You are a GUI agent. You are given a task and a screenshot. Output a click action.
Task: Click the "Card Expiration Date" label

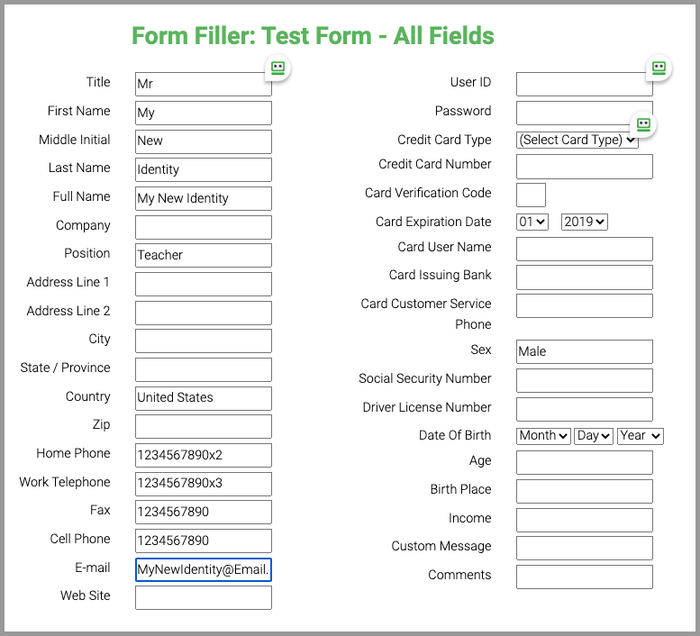pyautogui.click(x=433, y=222)
